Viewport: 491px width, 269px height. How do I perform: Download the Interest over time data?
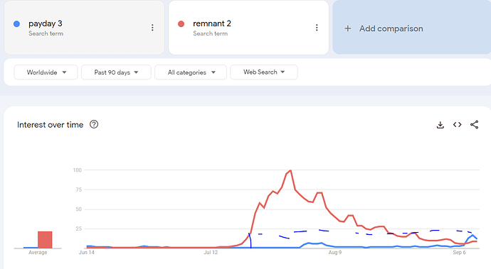click(x=440, y=125)
